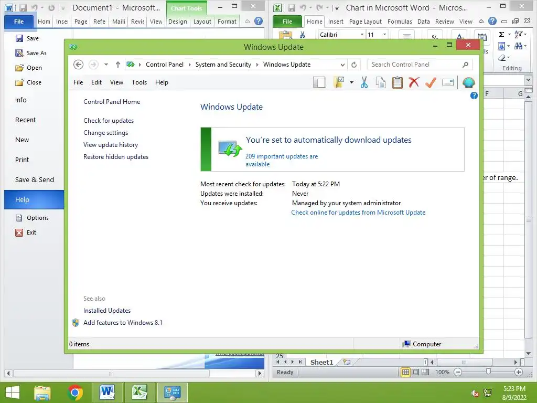537x403 pixels.
Task: Click Check for updates link
Action: (109, 121)
